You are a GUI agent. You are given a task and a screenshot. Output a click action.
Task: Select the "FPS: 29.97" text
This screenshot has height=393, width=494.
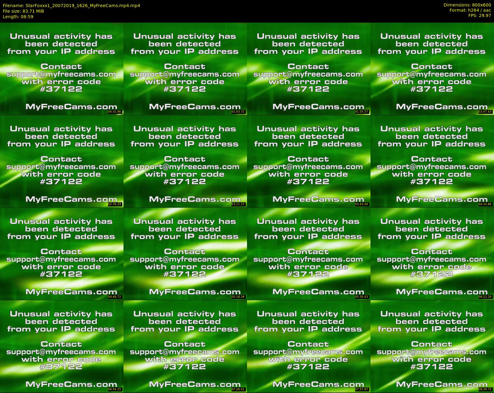479,15
